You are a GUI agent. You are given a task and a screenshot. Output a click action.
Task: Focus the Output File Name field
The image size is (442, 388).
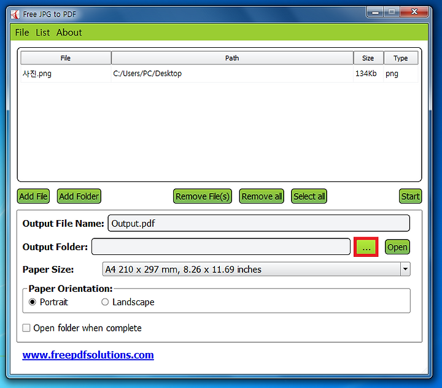(259, 223)
